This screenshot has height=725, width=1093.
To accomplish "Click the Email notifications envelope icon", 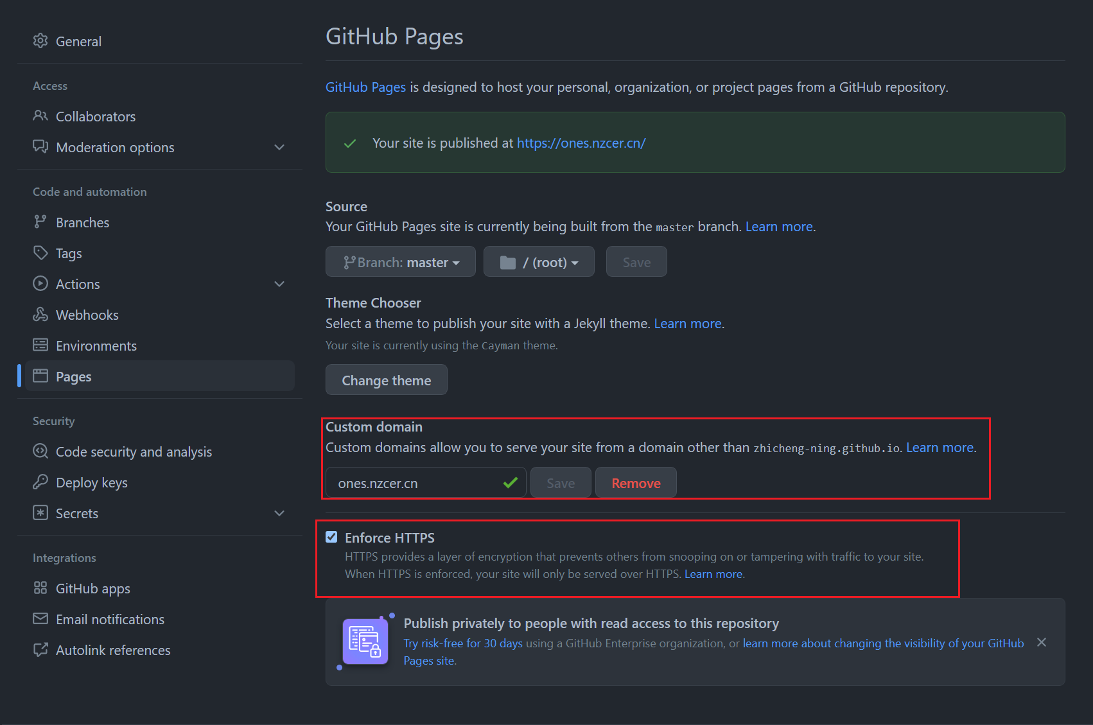I will tap(40, 619).
